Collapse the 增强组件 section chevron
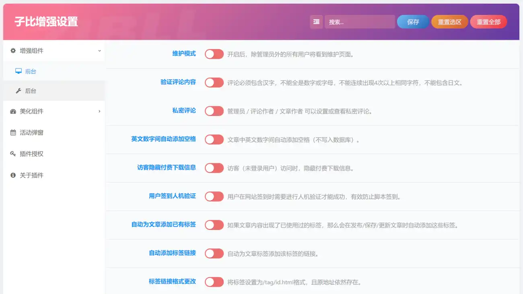Screen dimensions: 523x294 point(99,51)
